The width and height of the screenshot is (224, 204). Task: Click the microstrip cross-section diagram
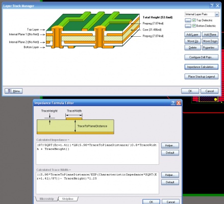(76, 126)
